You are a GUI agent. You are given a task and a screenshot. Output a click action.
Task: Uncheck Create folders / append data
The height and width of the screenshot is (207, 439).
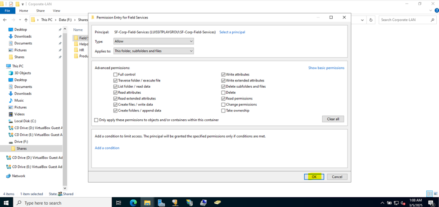115,111
